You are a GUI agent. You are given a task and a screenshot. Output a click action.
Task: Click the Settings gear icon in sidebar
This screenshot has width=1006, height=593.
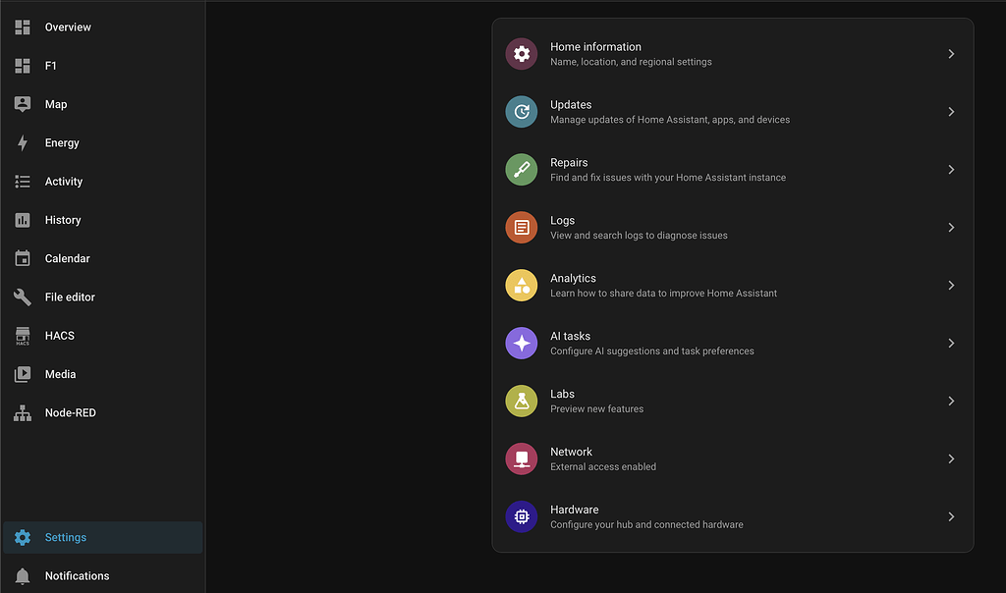23,537
